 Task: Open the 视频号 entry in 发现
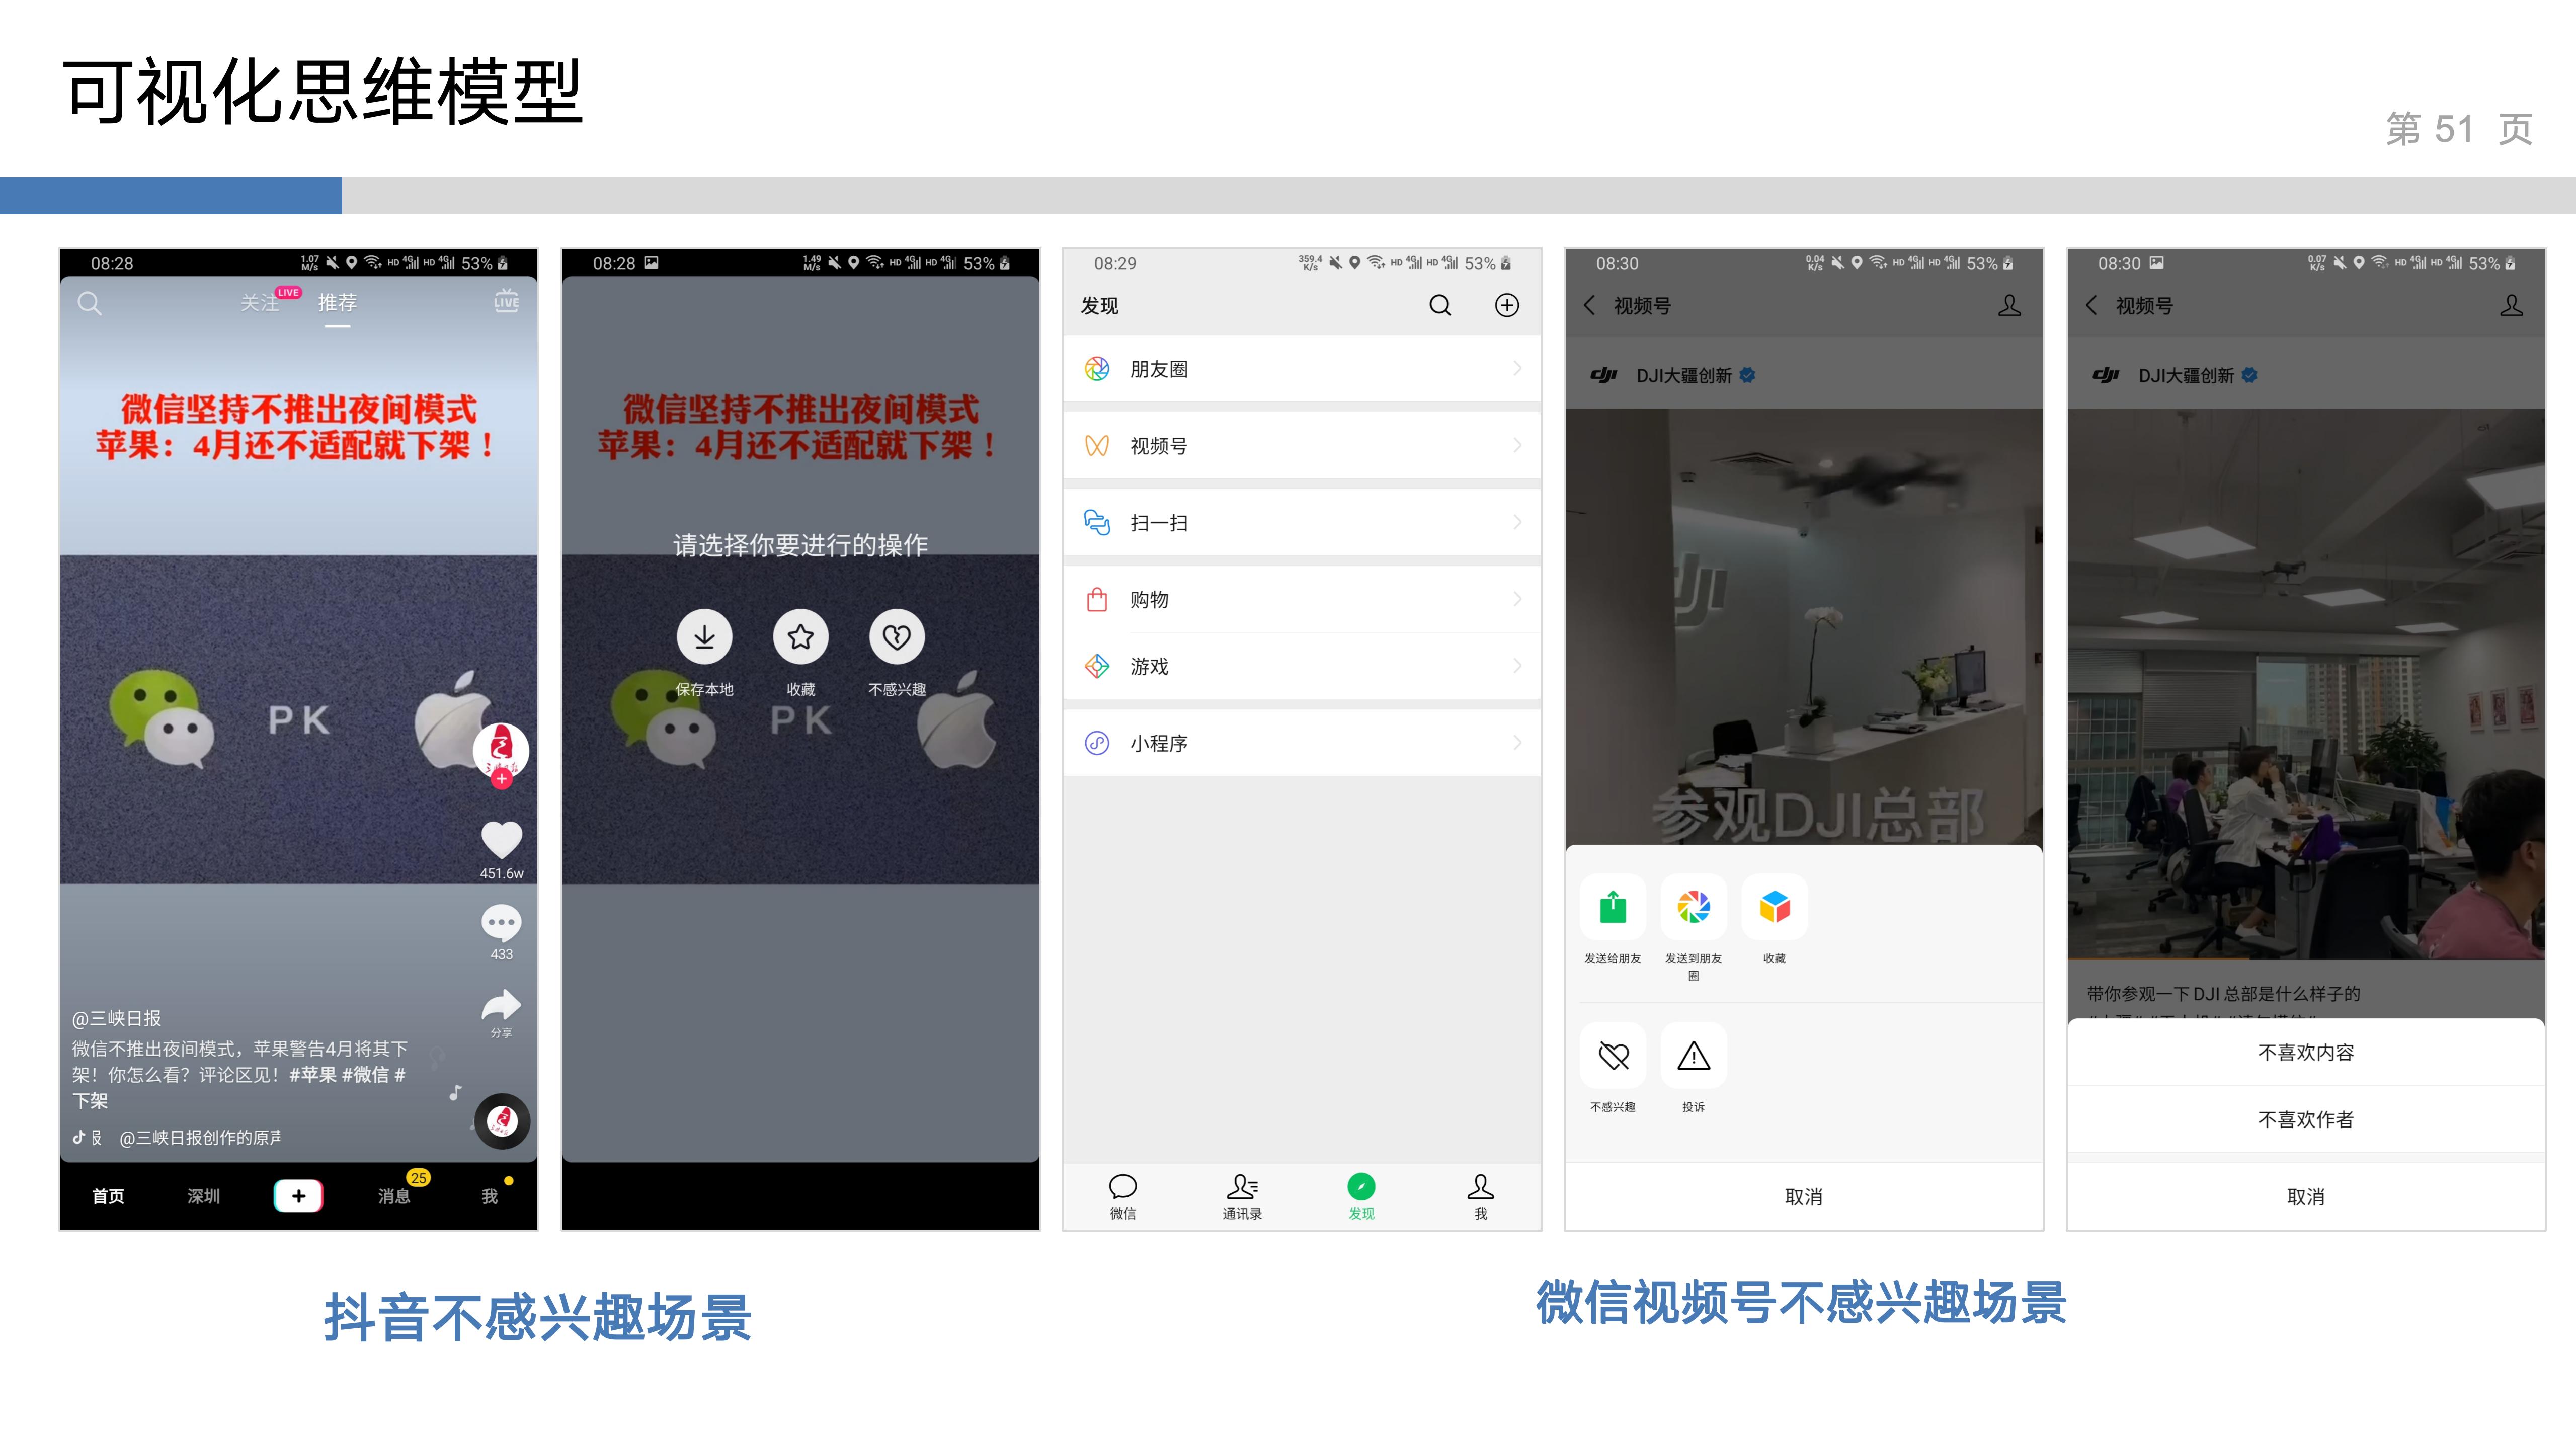point(1301,445)
